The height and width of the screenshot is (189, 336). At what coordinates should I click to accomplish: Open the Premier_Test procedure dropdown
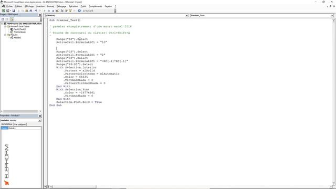(332, 15)
